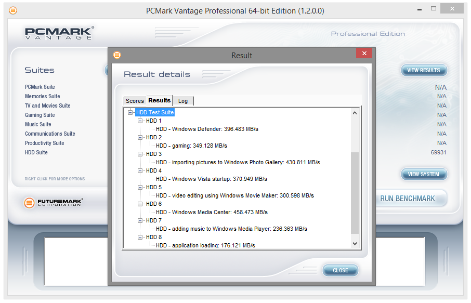Click the results tree scrollbar thumb
The width and height of the screenshot is (471, 303).
[x=355, y=193]
